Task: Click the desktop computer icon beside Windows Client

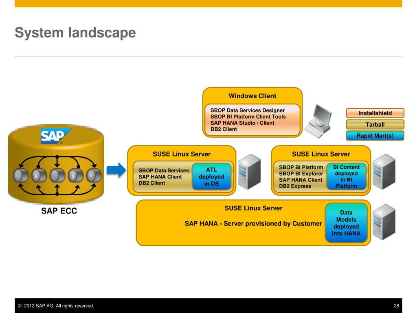Action: (x=318, y=121)
